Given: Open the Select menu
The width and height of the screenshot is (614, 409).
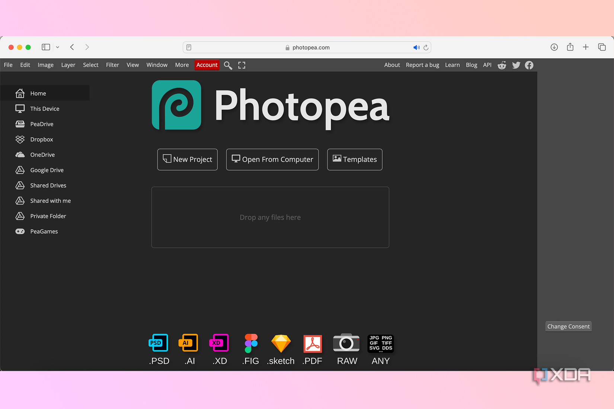Looking at the screenshot, I should 91,65.
